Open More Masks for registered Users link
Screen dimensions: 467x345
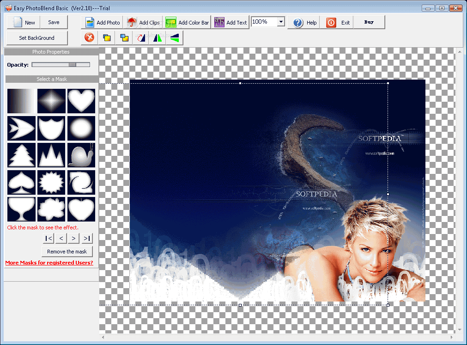pyautogui.click(x=49, y=263)
